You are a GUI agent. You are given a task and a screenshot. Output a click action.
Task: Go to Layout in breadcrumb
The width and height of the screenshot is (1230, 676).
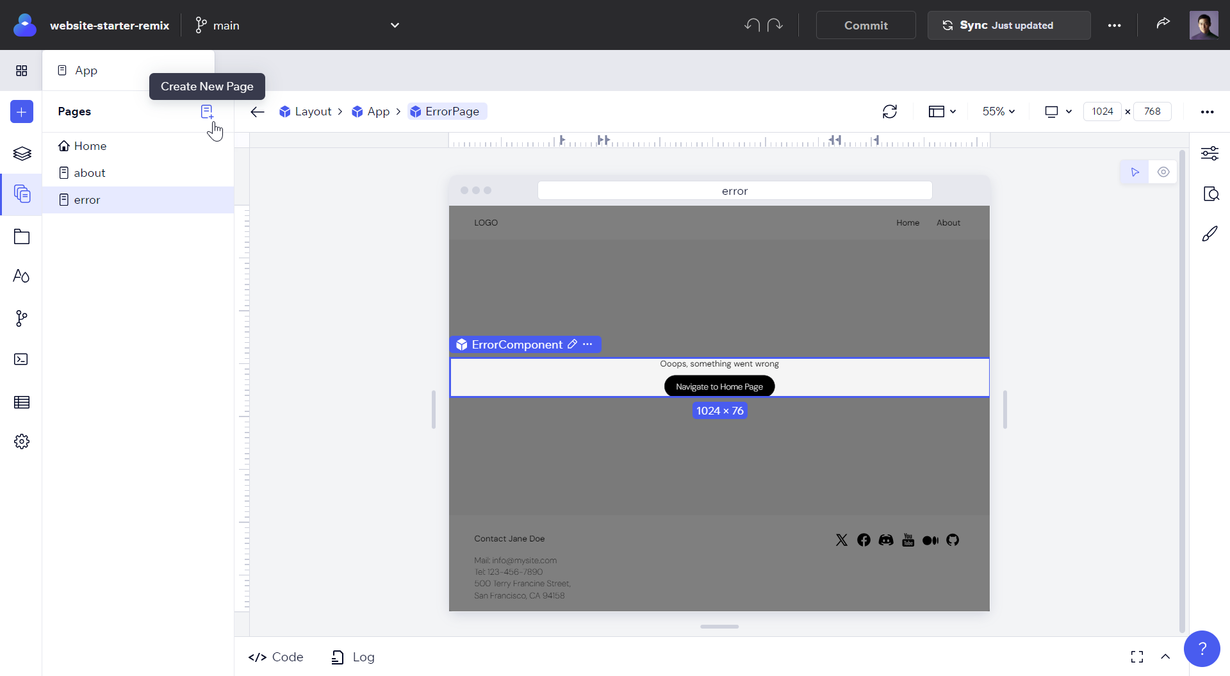[306, 111]
